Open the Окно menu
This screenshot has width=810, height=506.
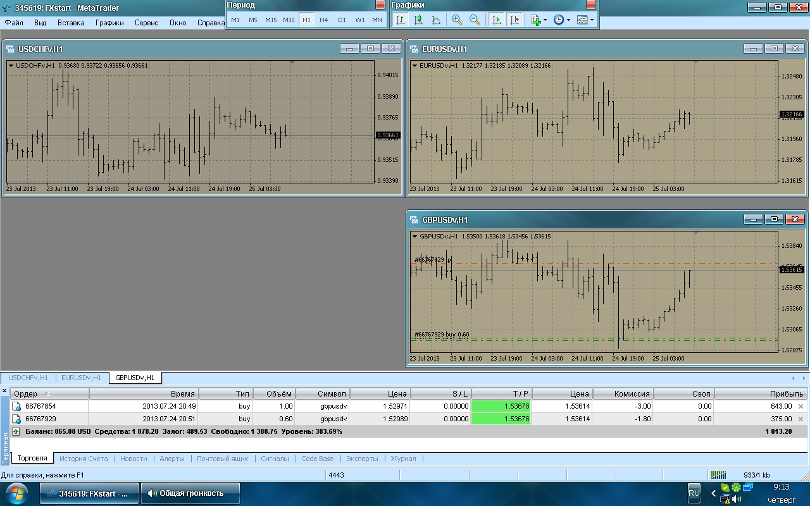pyautogui.click(x=178, y=23)
